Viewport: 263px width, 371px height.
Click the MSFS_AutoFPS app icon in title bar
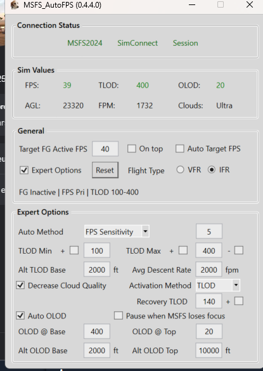tap(15, 4)
